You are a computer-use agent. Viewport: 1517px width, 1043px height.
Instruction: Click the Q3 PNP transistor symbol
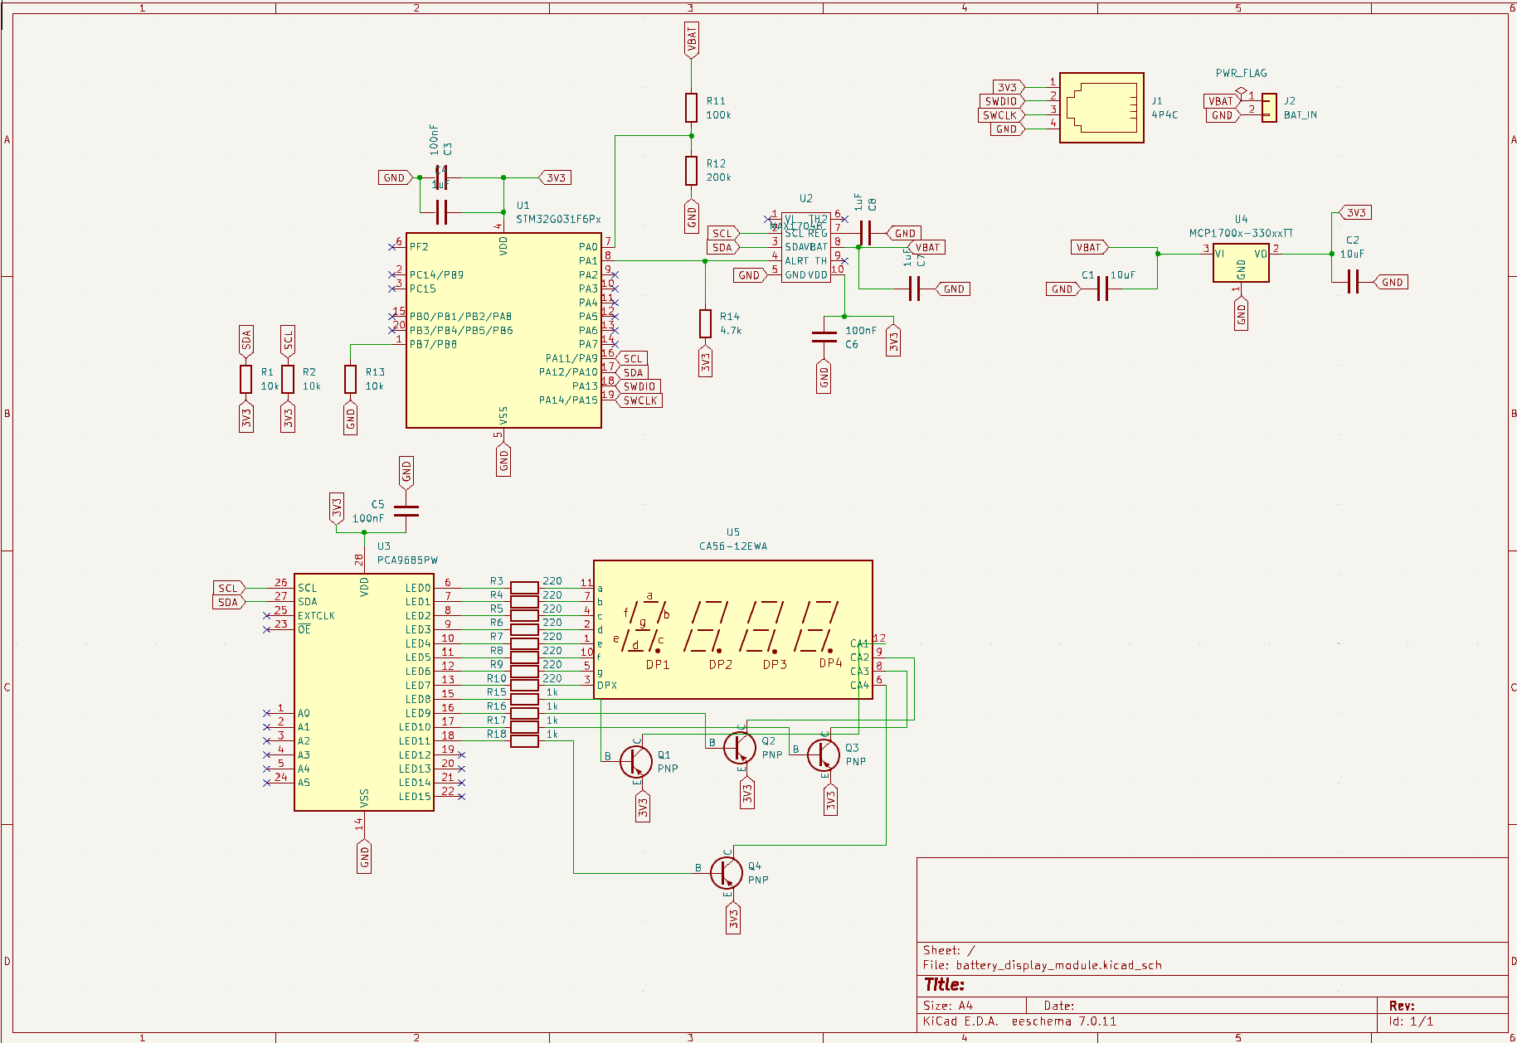(x=824, y=754)
